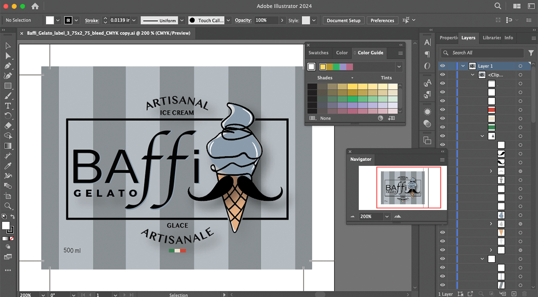Collapse Layer 1 in the Layers panel
The height and width of the screenshot is (297, 538).
(463, 66)
